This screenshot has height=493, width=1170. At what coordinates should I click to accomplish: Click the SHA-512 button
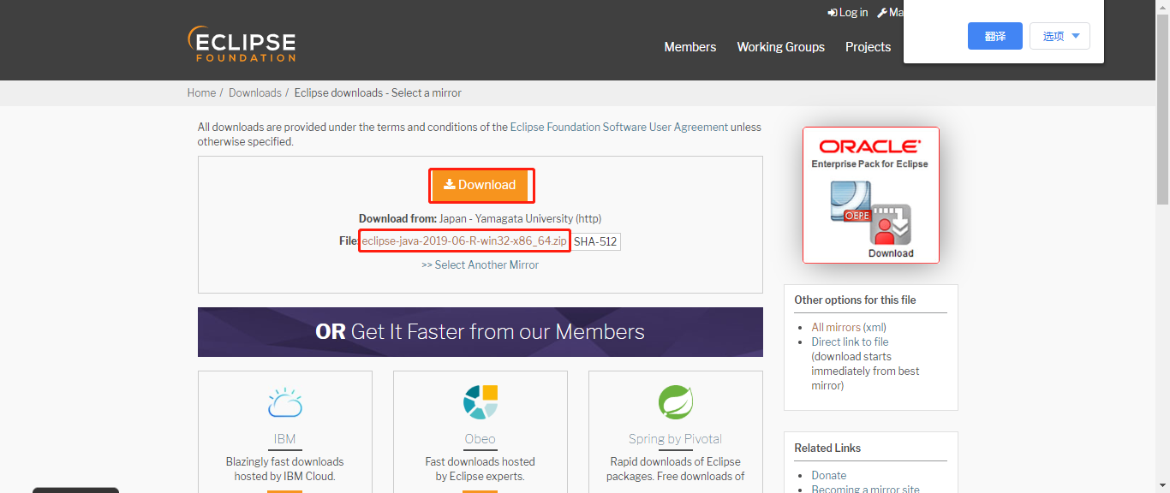[595, 241]
